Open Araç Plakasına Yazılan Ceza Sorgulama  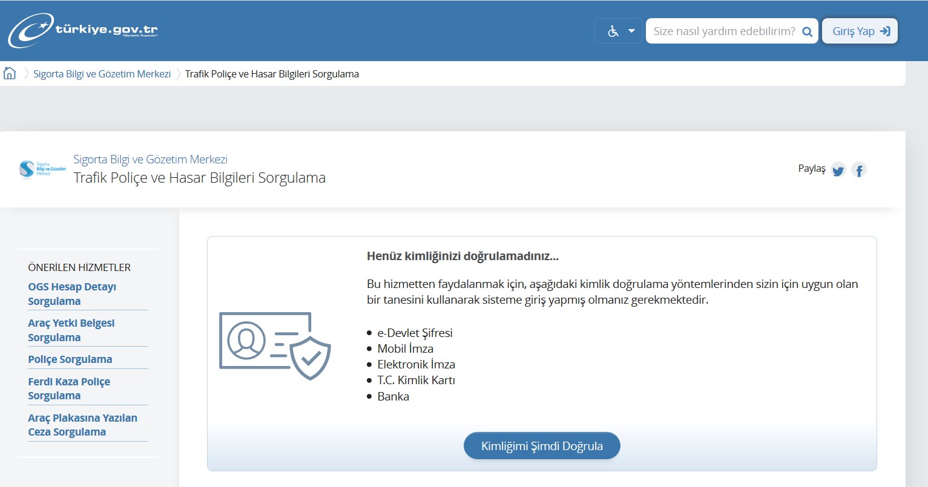pos(82,425)
